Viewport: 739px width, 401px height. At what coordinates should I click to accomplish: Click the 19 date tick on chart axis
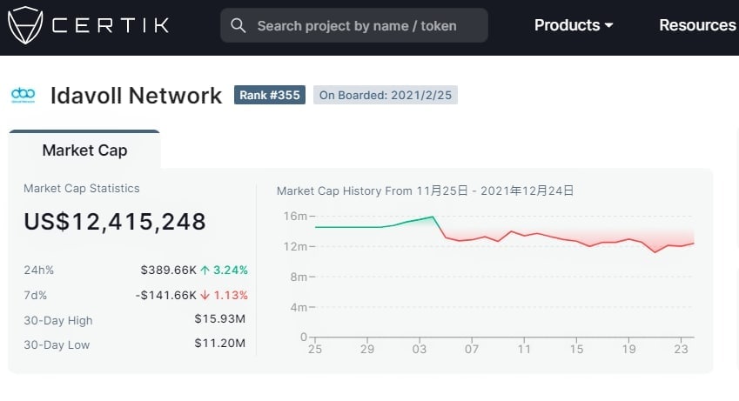coord(628,349)
